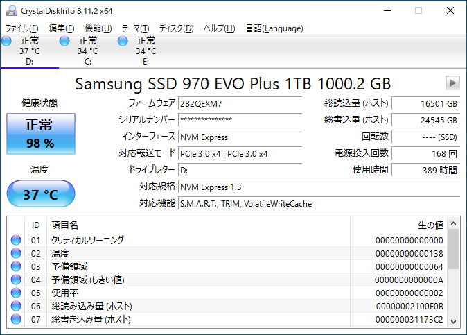Click power on count value 168 回

[x=426, y=154]
